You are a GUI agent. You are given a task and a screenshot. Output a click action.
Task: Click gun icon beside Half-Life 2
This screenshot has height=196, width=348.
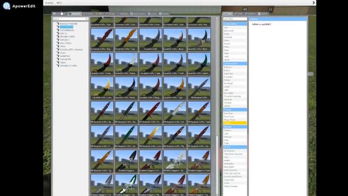click(x=58, y=40)
